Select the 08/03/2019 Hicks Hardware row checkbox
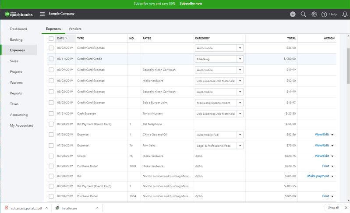 click(51, 81)
